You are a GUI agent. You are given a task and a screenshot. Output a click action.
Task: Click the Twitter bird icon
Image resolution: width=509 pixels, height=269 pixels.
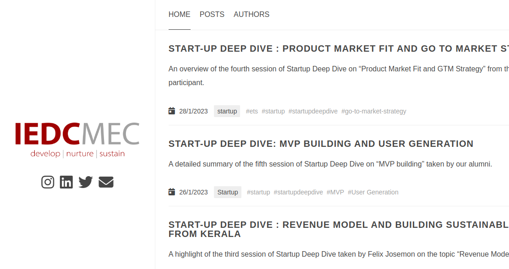[85, 182]
